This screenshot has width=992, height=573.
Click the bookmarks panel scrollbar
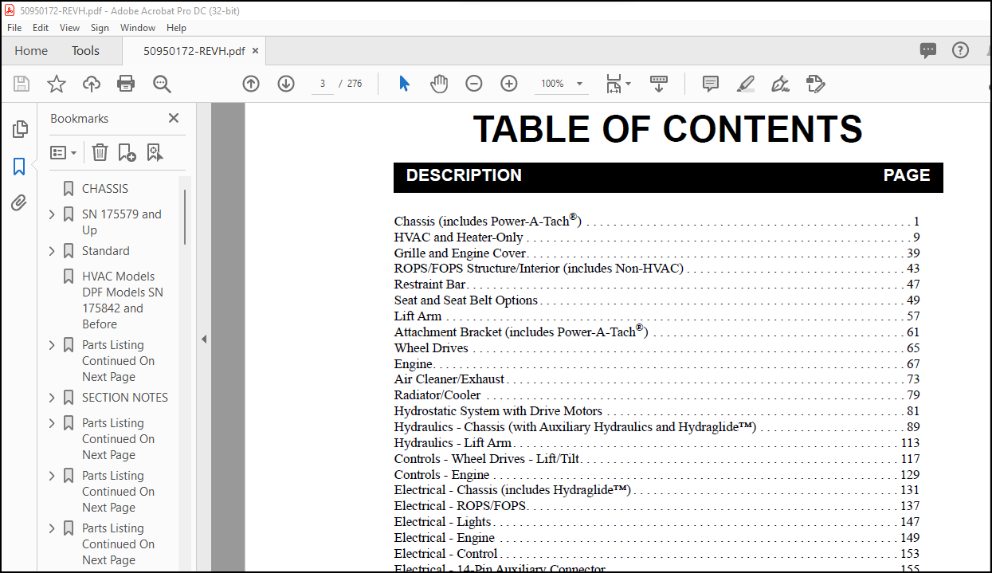185,217
